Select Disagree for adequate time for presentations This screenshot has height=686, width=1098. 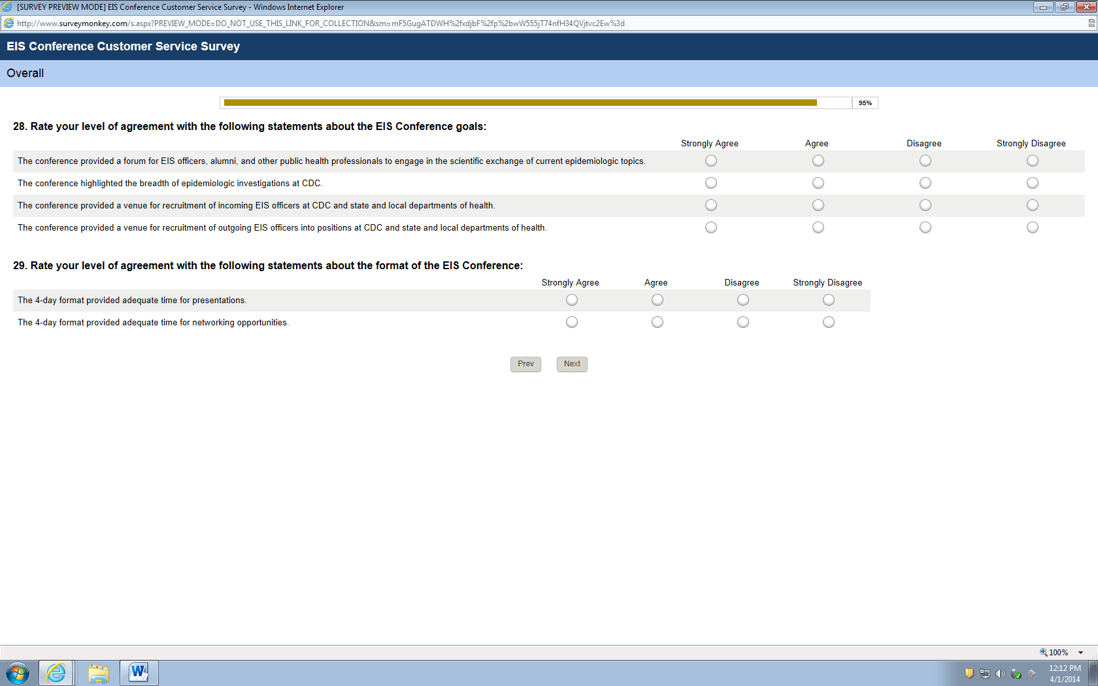point(743,300)
